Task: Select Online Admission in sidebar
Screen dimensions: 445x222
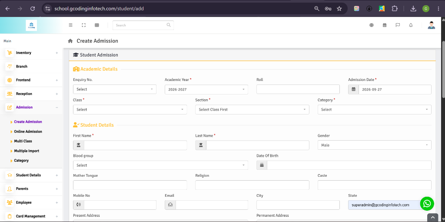Action: [28, 131]
